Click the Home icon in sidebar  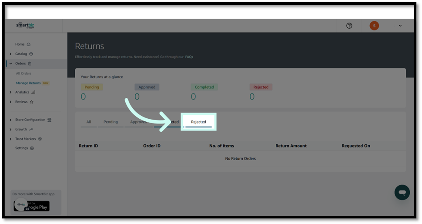[x=29, y=44]
